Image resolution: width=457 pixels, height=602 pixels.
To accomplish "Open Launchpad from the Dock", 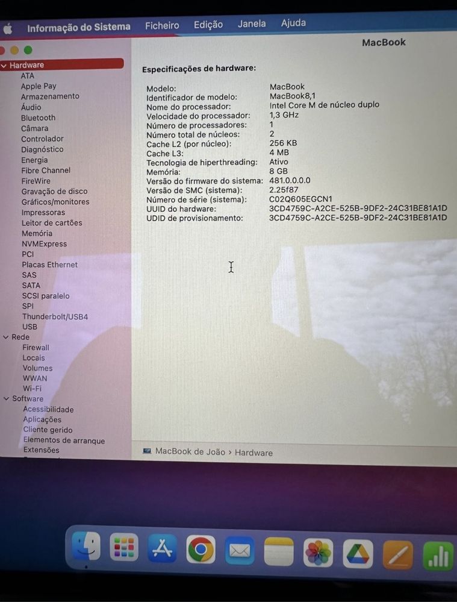I will pos(123,547).
